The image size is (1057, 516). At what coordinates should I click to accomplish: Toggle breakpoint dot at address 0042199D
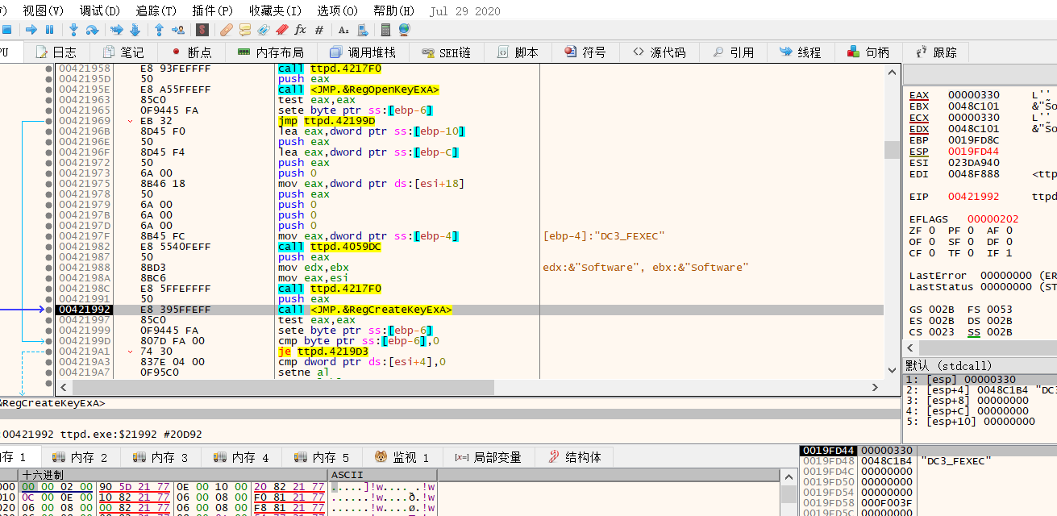coord(49,341)
